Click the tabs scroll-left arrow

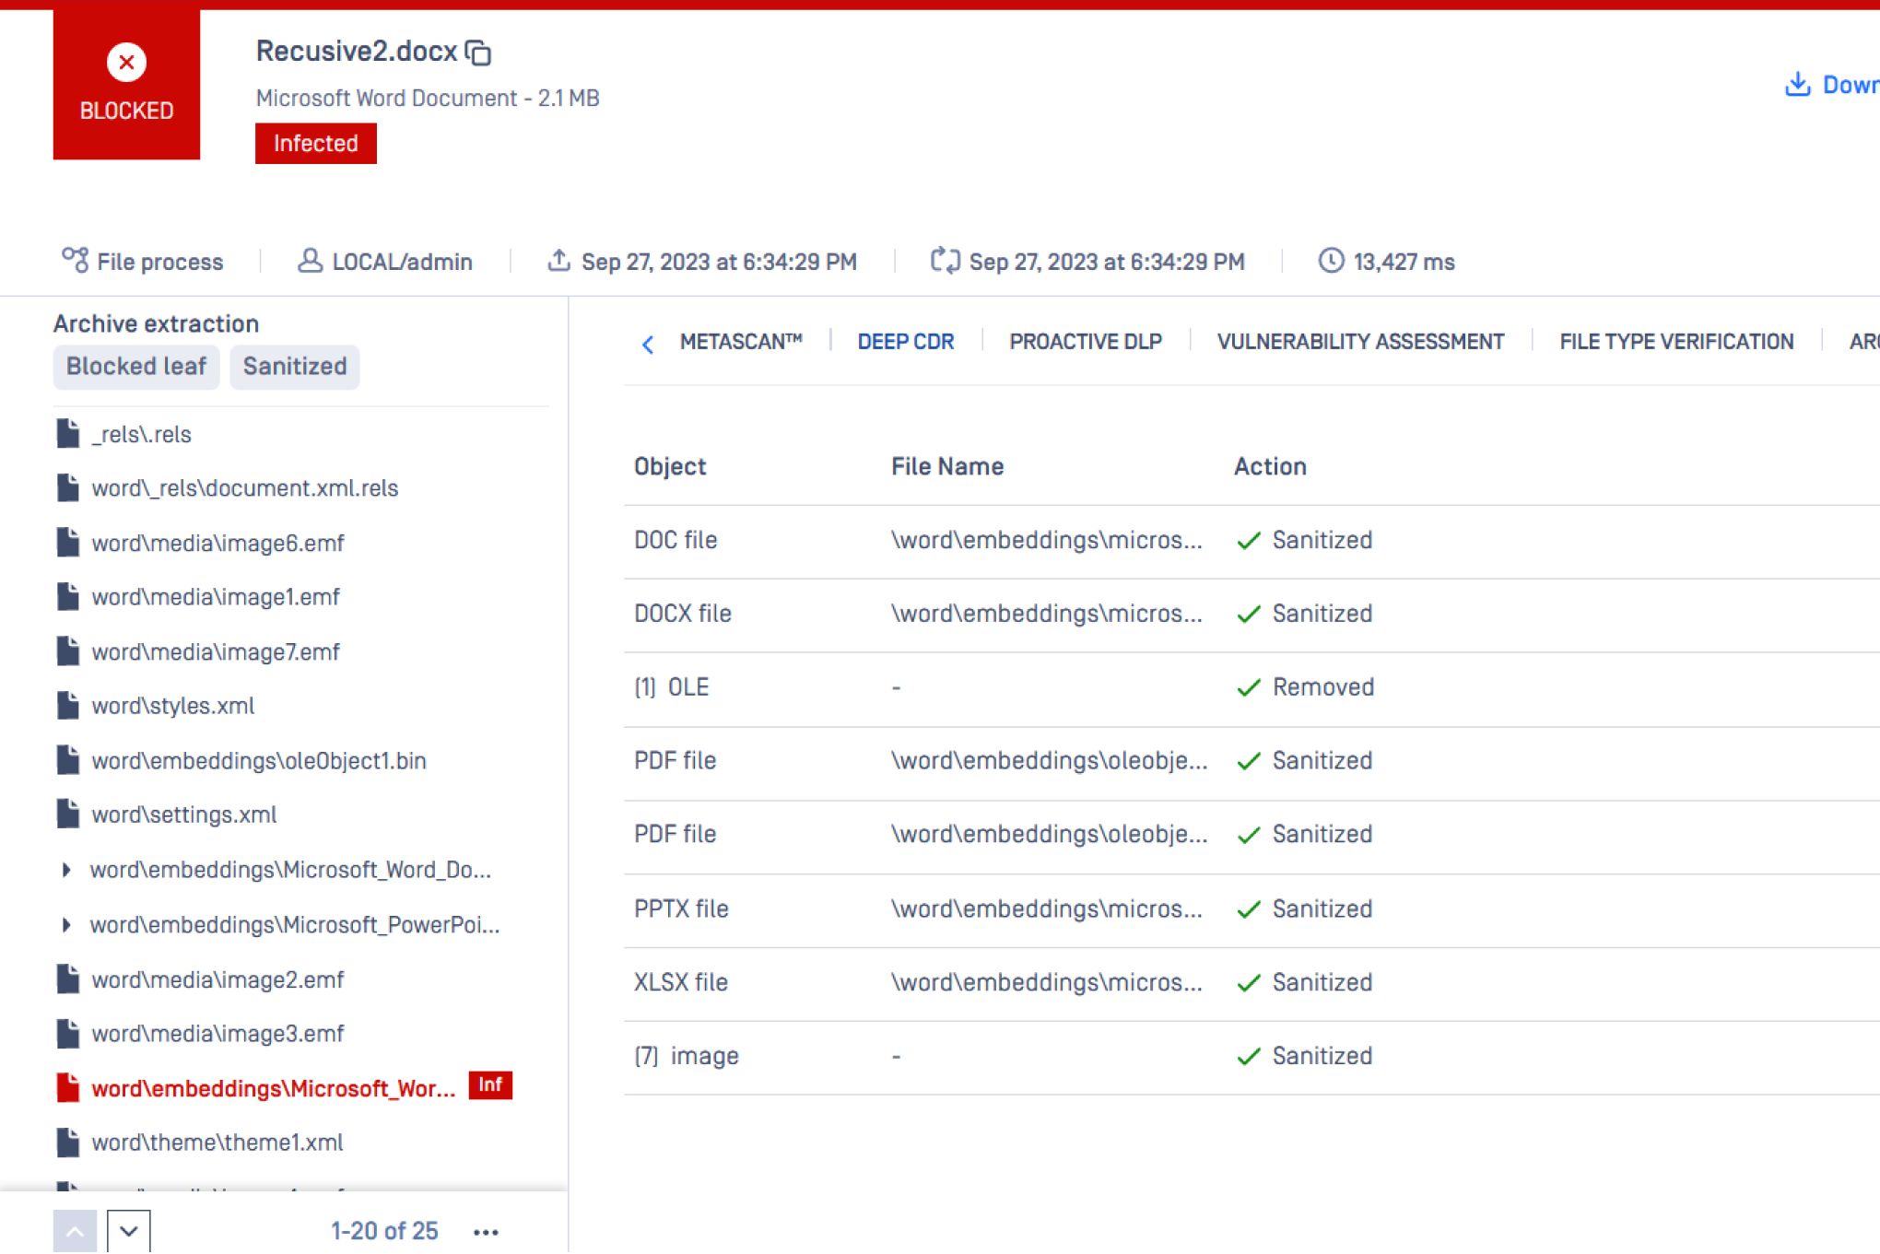pyautogui.click(x=648, y=345)
